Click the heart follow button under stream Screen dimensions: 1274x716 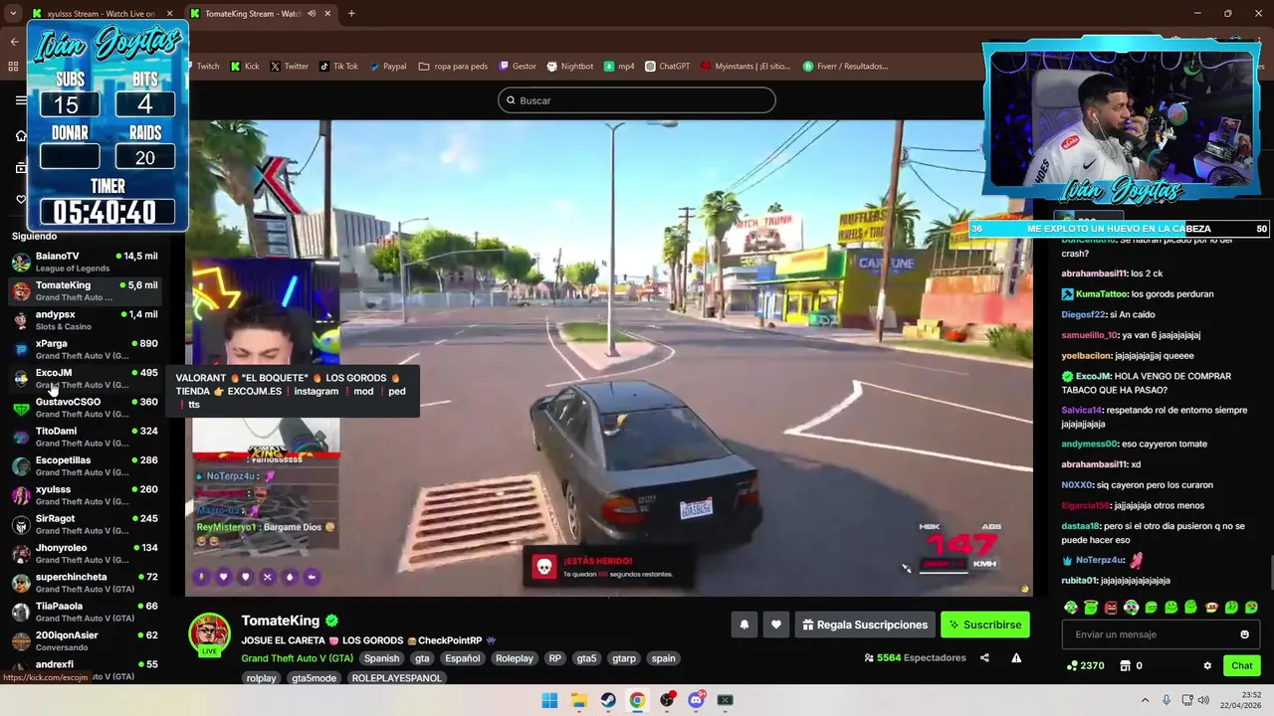point(776,625)
